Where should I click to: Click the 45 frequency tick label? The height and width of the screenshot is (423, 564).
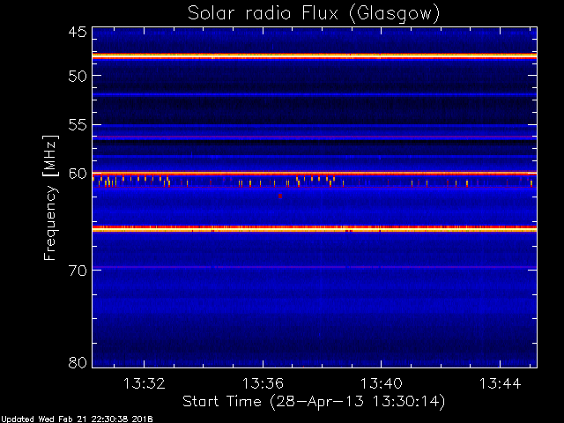tap(78, 32)
